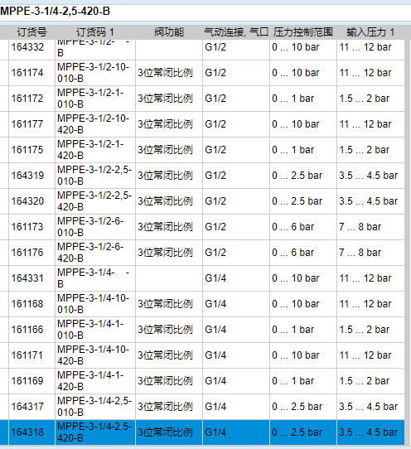This screenshot has width=411, height=449.
Task: Select order number 161175
Action: 27,150
